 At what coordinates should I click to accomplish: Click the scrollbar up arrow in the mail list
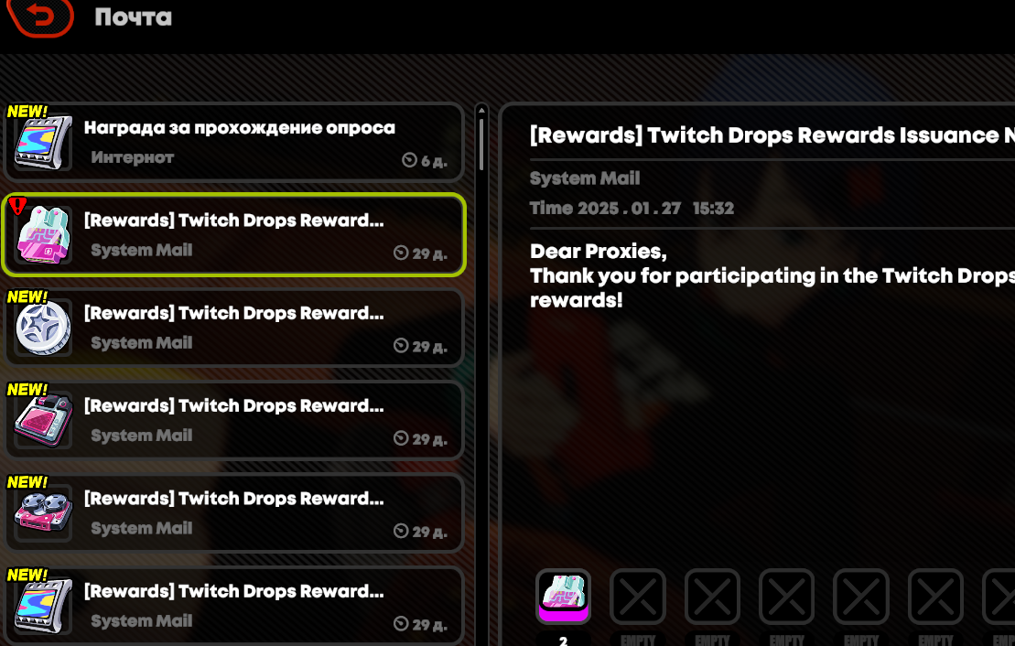(x=481, y=111)
